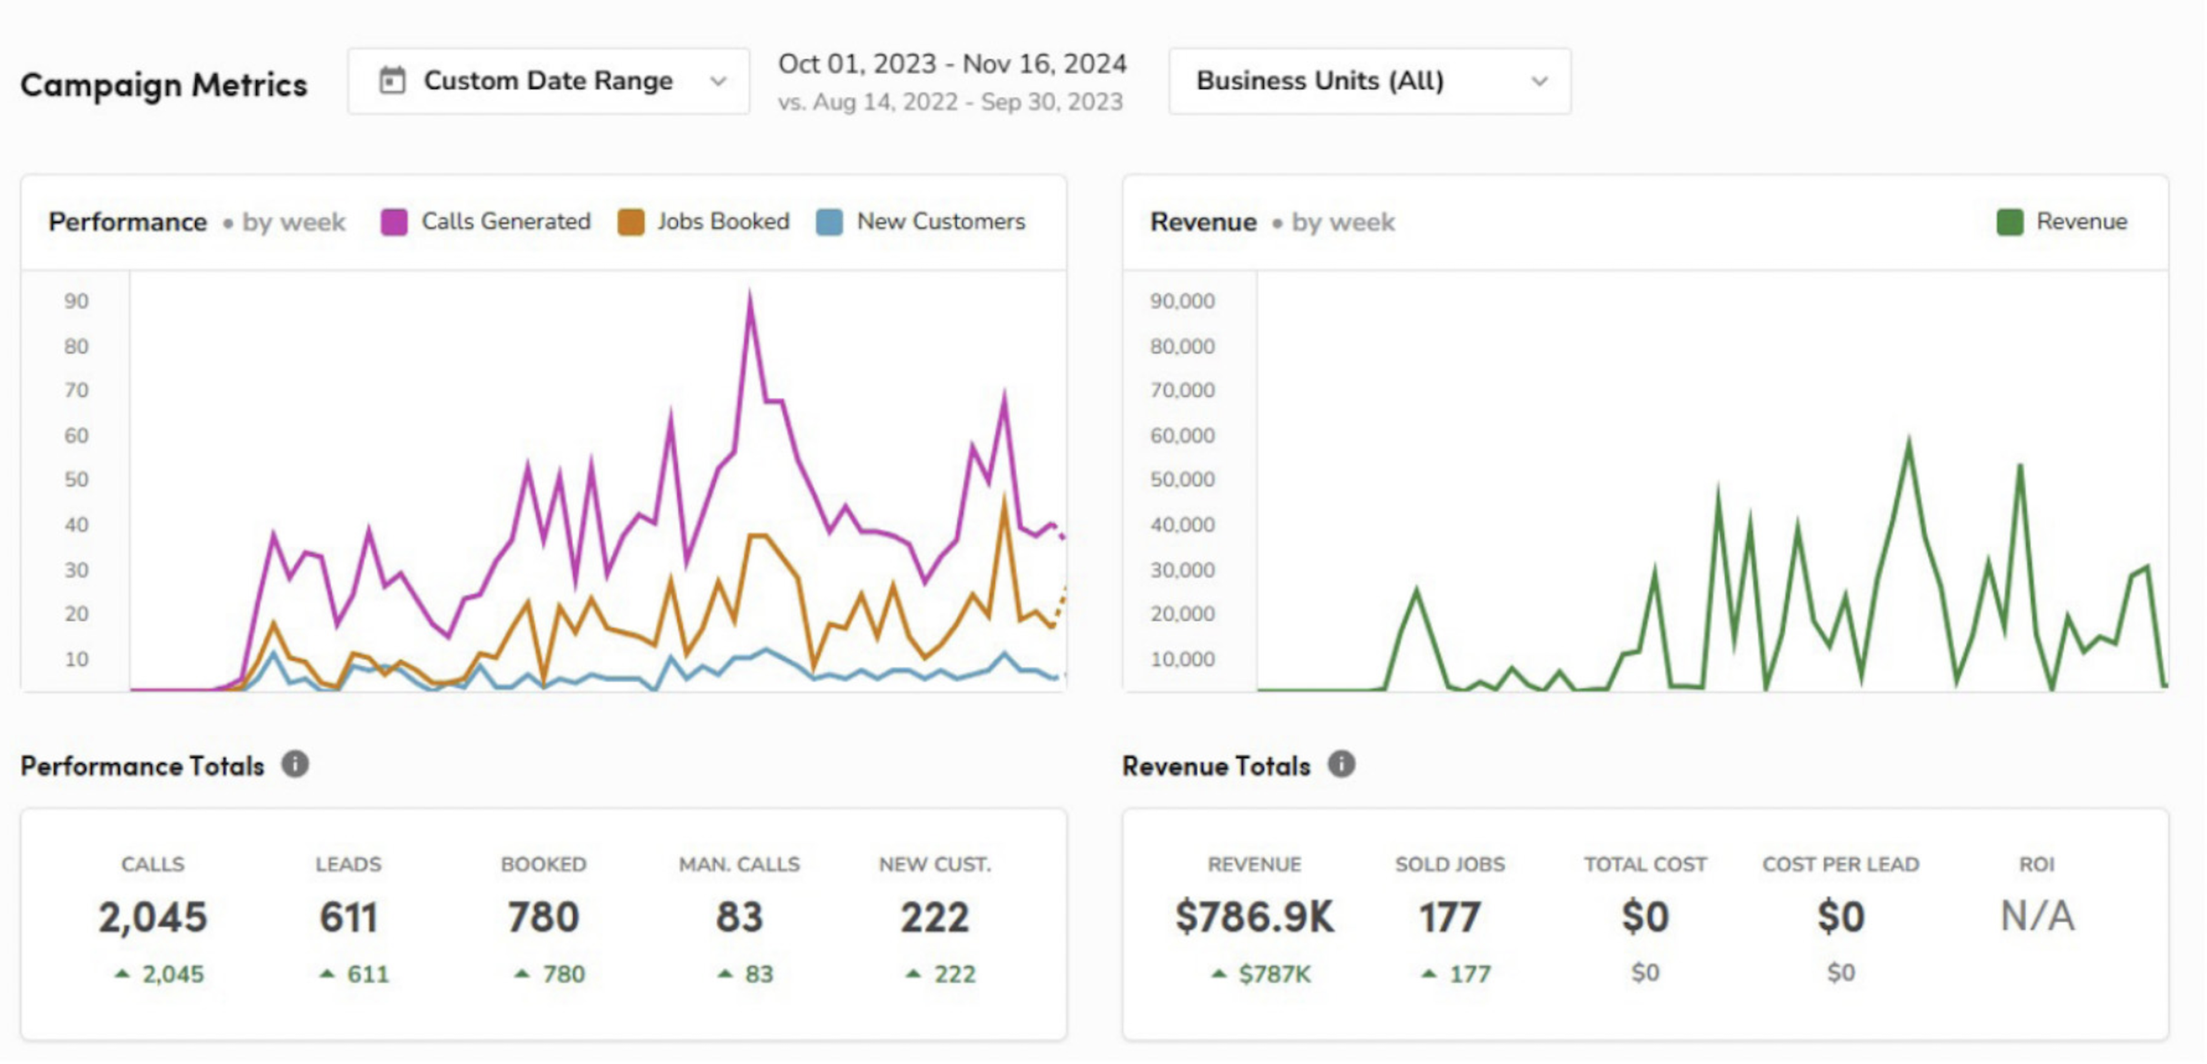Click the green up arrow beside 222 change
2207x1064 pixels.
pyautogui.click(x=914, y=973)
